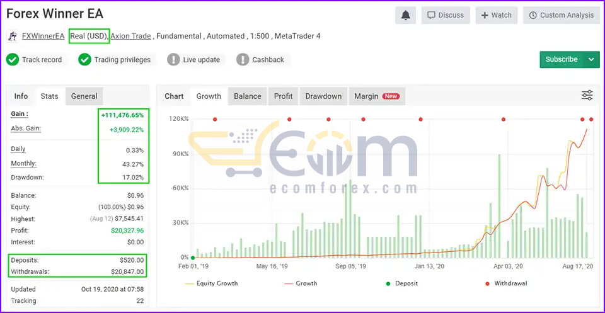The width and height of the screenshot is (605, 313).
Task: Click updated date Oct 19, 2020 at 07:58
Action: (113, 289)
